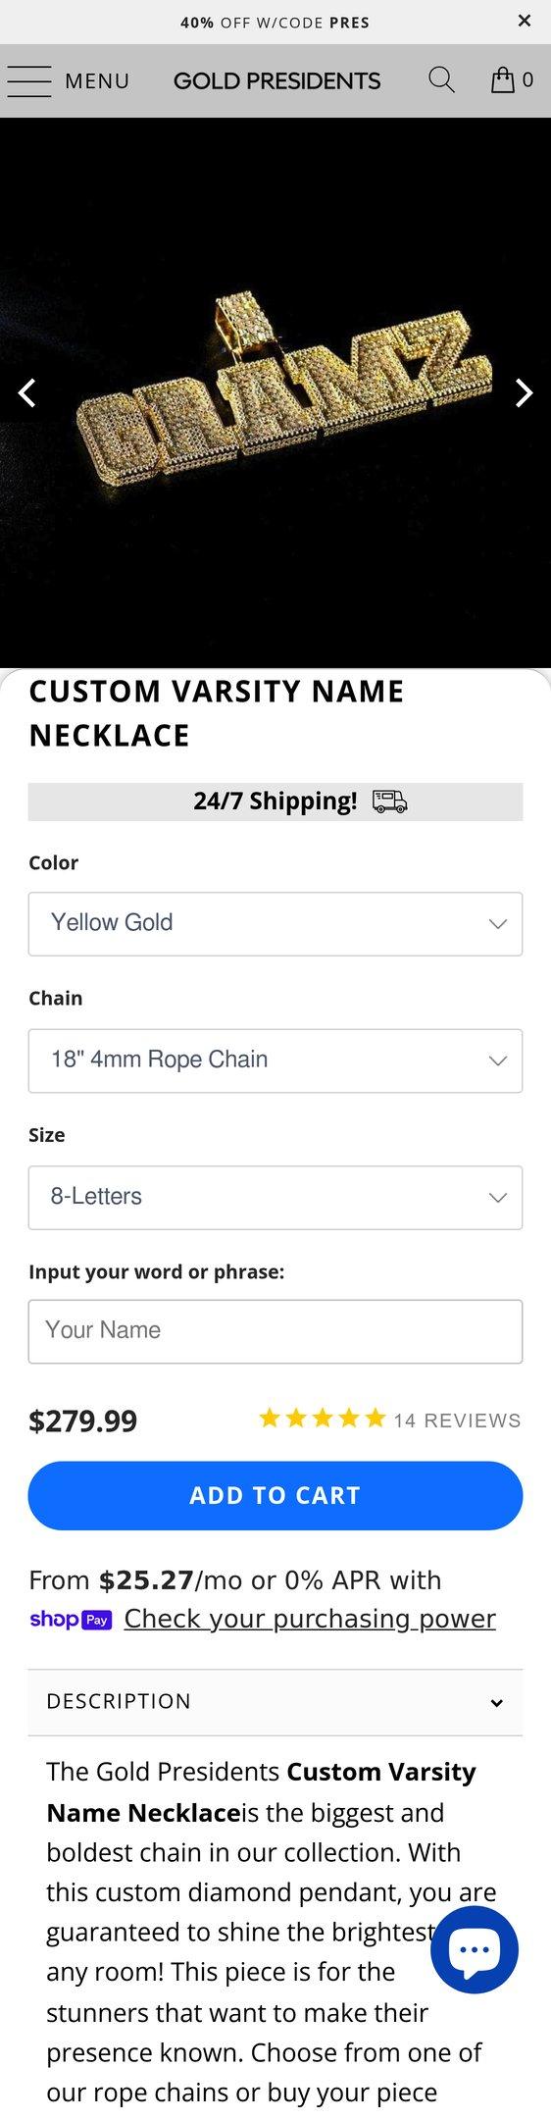Image resolution: width=551 pixels, height=2119 pixels.
Task: Open the hamburger menu icon
Action: 29,81
